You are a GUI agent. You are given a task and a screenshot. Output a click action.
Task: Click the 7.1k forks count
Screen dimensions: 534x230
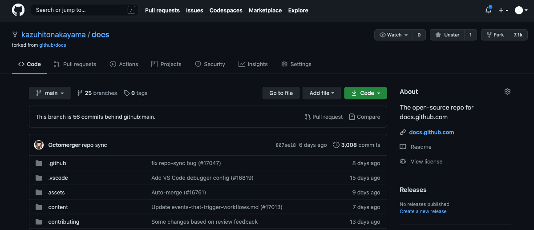click(518, 35)
